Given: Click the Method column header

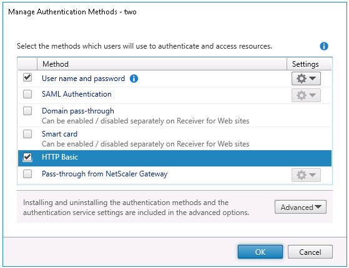Looking at the screenshot, I should tap(162, 64).
